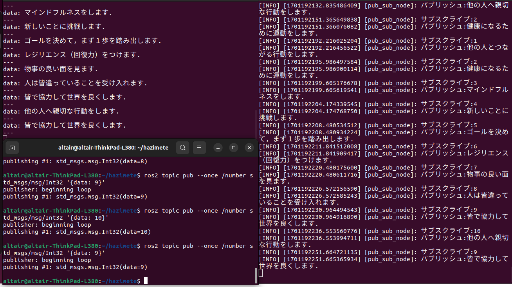Image resolution: width=512 pixels, height=287 pixels.
Task: Open the terminal hamburger menu
Action: (x=199, y=148)
